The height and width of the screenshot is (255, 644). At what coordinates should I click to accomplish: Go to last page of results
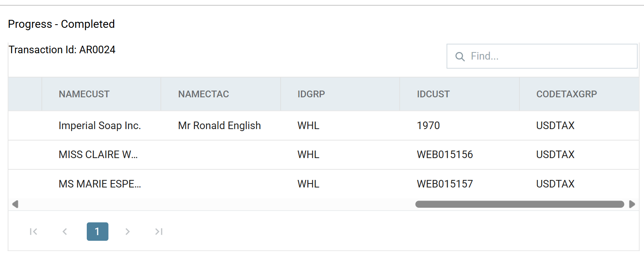[x=159, y=232]
